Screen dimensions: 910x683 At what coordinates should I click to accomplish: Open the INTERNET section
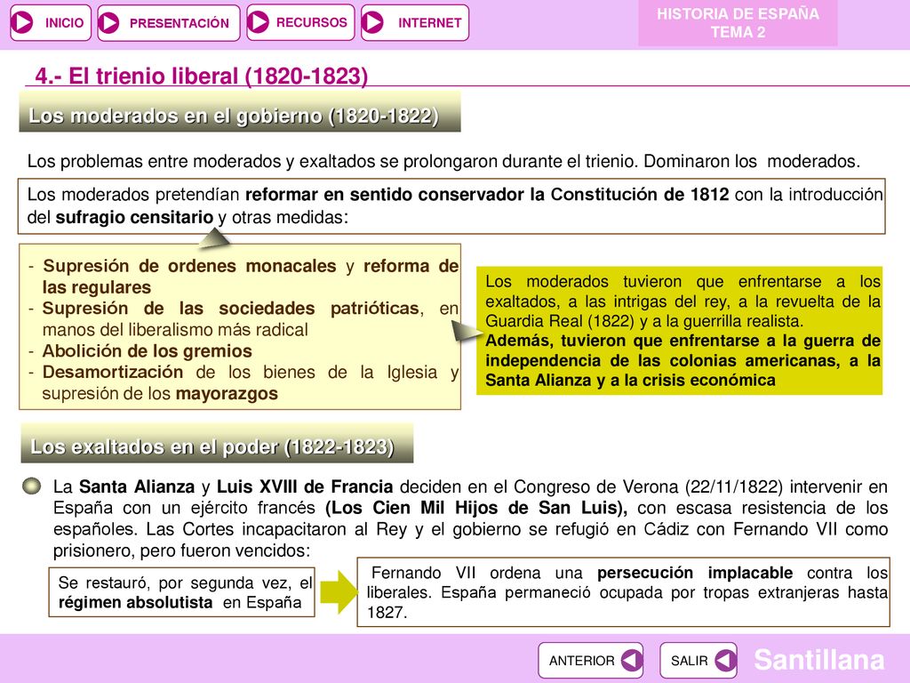415,22
